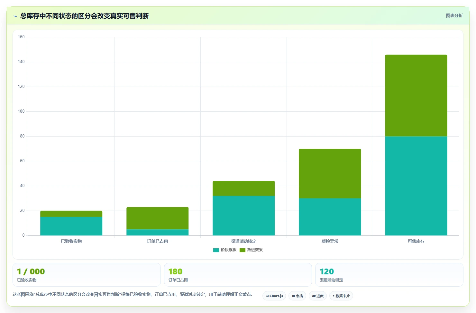Click the 阶段累积 legend label
This screenshot has width=476, height=313.
tap(228, 250)
